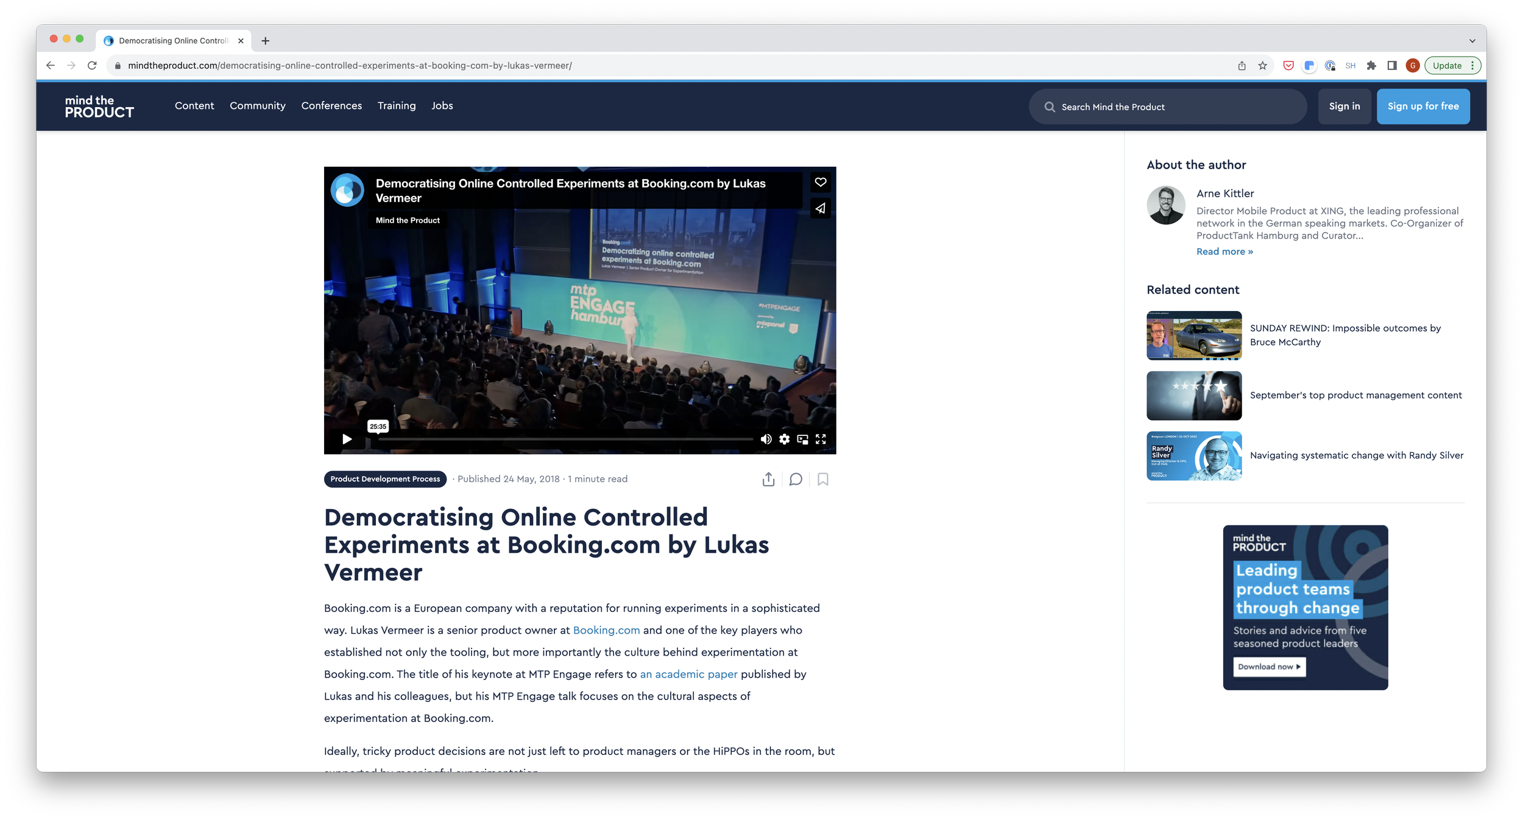Close the Democratising Online Controlled tab

(241, 41)
